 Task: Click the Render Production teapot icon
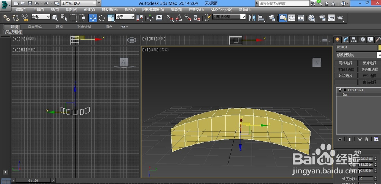[x=340, y=18]
